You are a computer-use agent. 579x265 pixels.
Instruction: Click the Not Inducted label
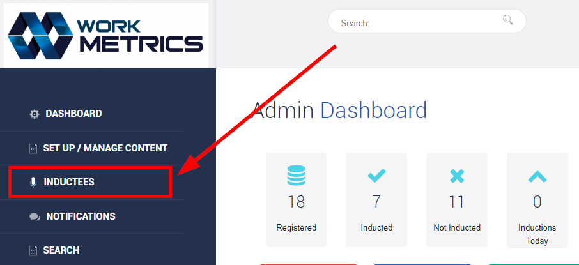point(457,228)
